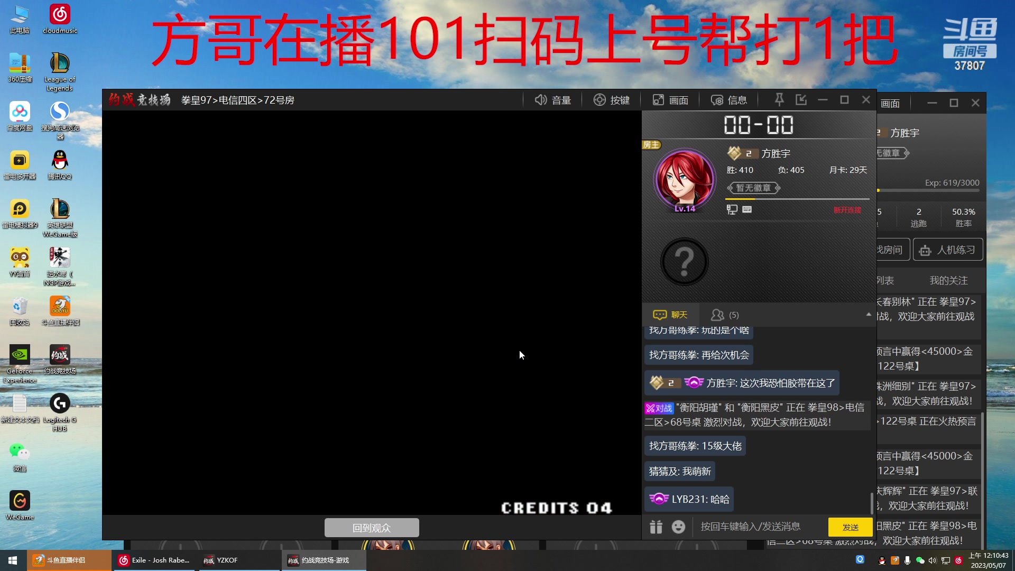Open 我的关注 tab in lobby window
This screenshot has width=1015, height=571.
tap(948, 280)
